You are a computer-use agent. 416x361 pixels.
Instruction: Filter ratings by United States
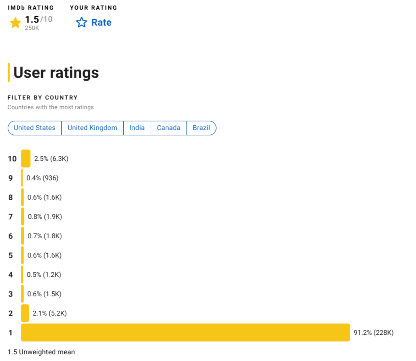[35, 128]
